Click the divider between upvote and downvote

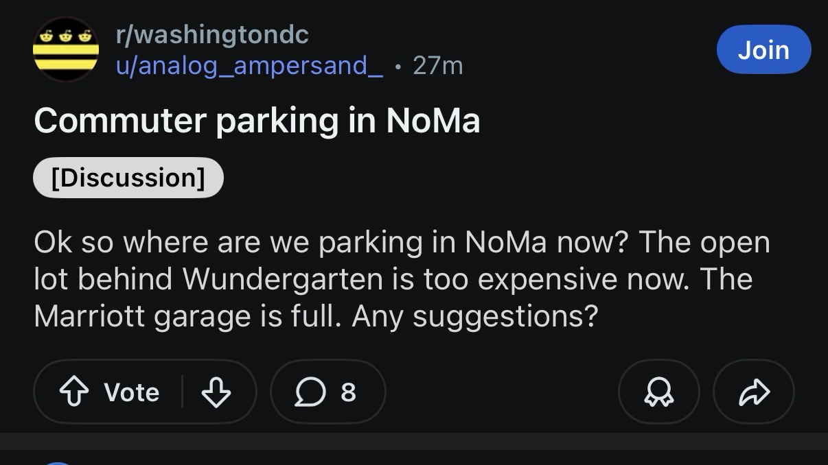(x=182, y=392)
